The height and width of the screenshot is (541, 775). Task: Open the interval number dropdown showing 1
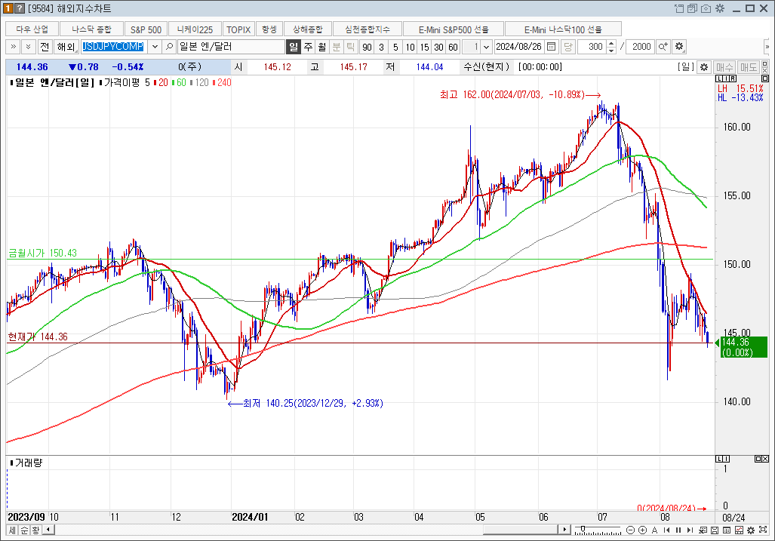(485, 47)
